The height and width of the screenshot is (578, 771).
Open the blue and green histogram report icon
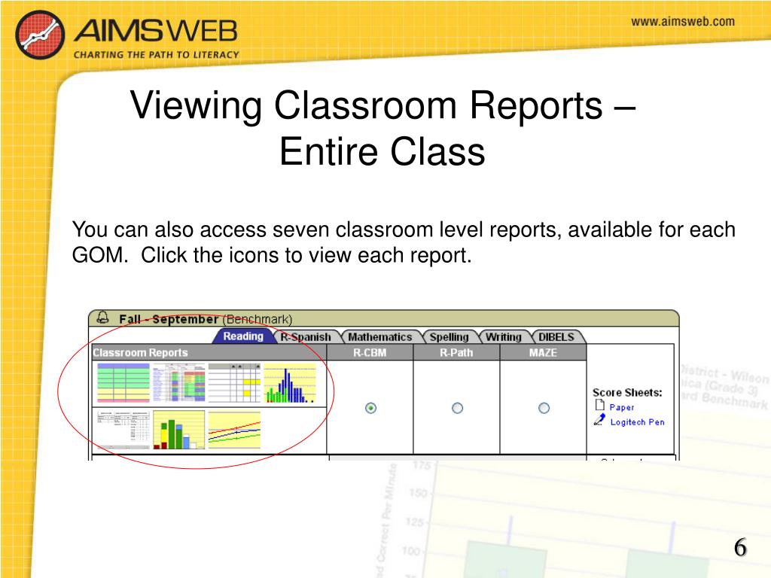(290, 383)
